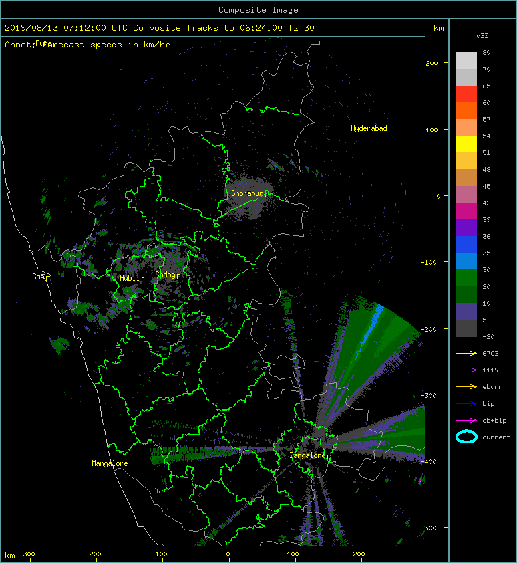Click the bip blue arrow legend icon
517x563 pixels.
pos(466,404)
